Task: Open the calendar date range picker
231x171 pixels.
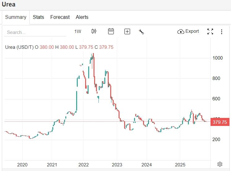Action: click(111, 31)
